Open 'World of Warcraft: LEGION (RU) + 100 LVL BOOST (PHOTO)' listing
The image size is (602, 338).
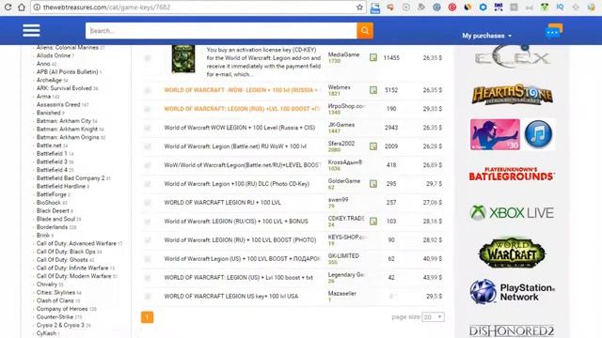pos(240,240)
